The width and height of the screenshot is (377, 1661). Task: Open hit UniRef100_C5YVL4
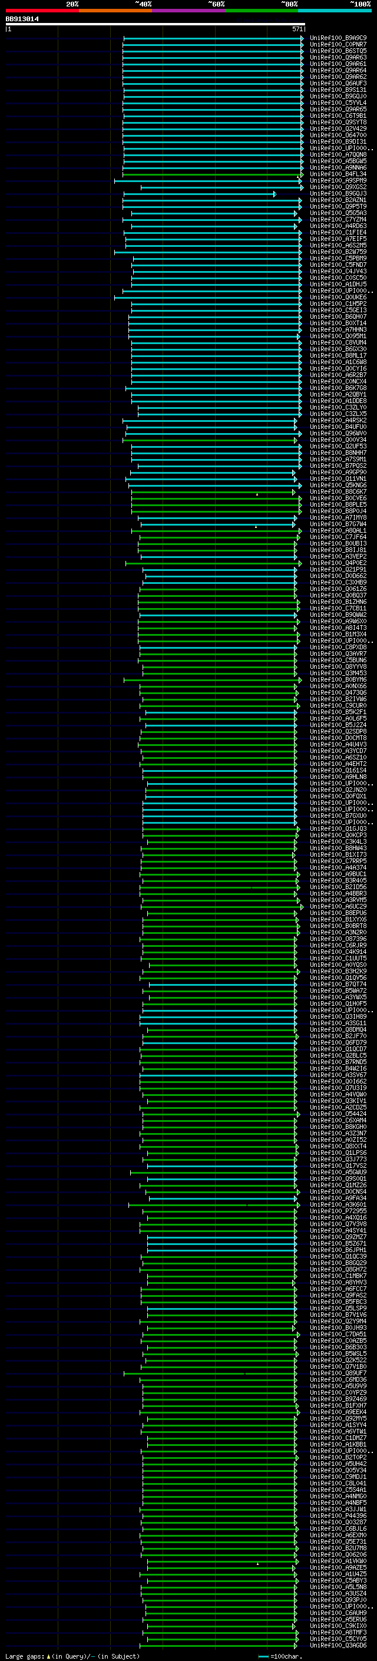338,103
